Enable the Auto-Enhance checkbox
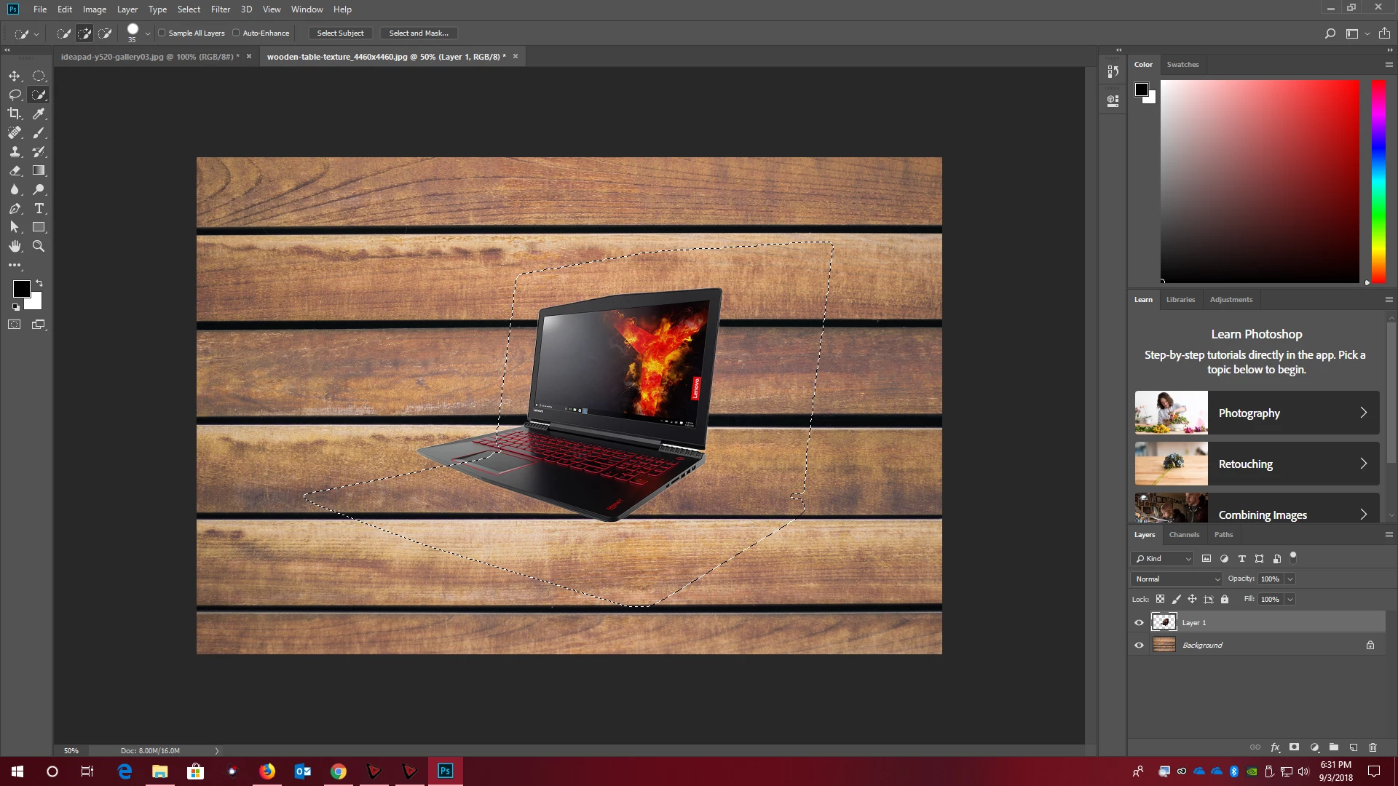The height and width of the screenshot is (786, 1398). click(x=236, y=33)
